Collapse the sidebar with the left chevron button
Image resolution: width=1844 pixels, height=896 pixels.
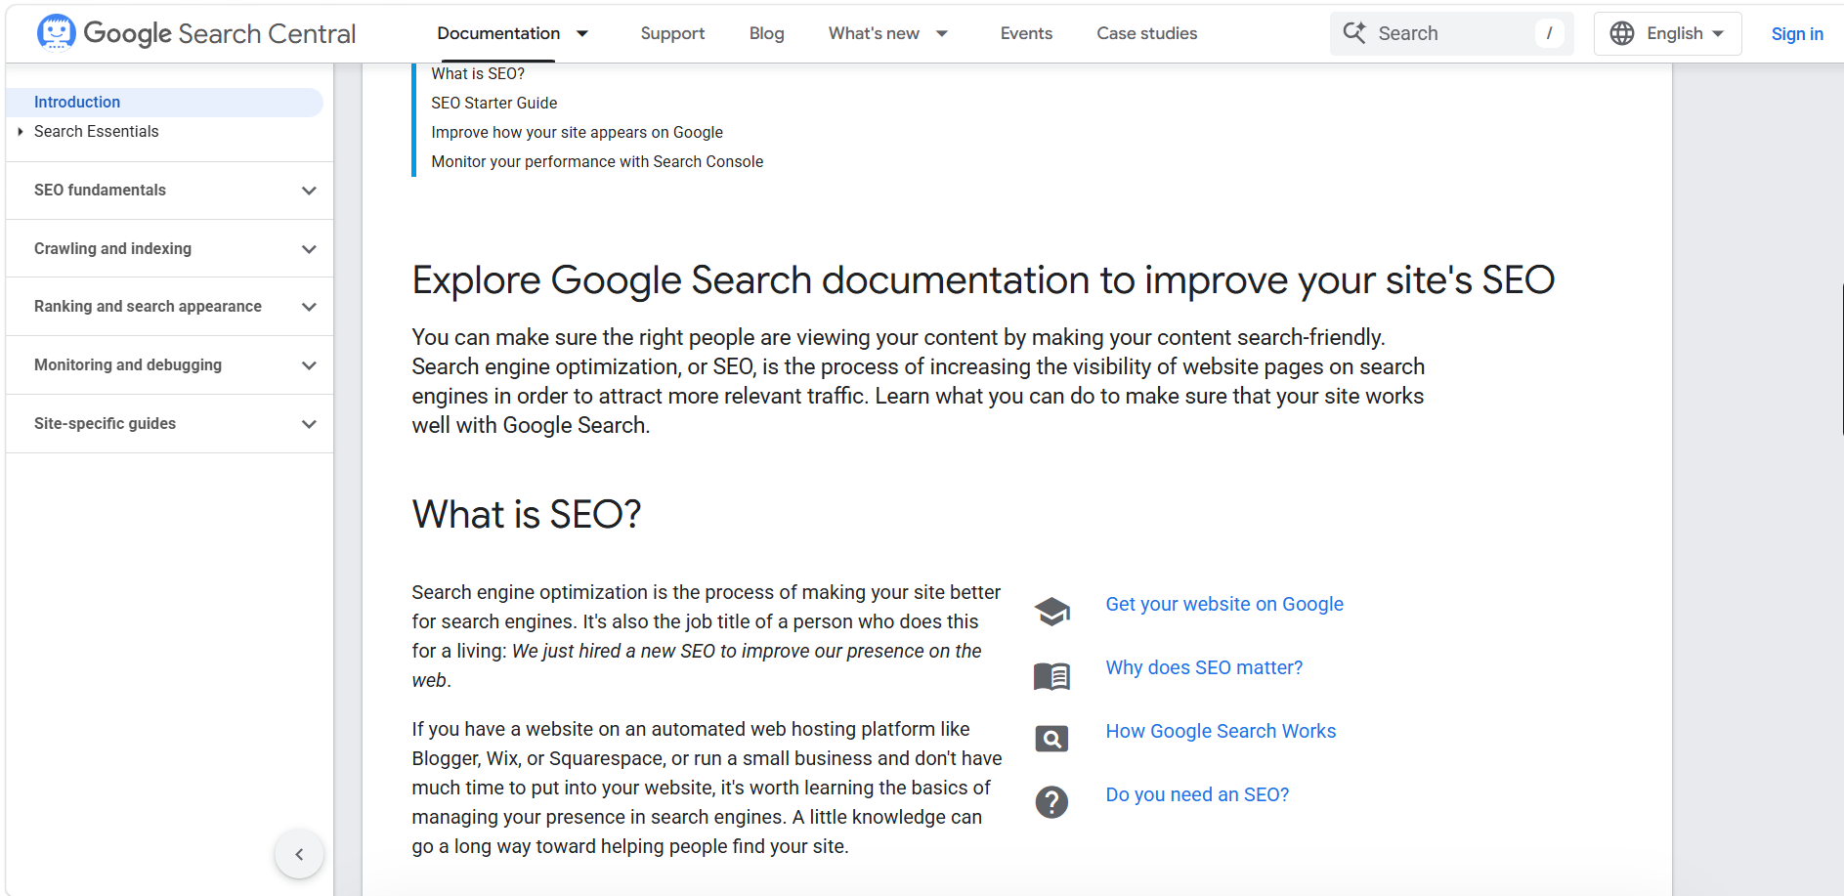click(299, 854)
